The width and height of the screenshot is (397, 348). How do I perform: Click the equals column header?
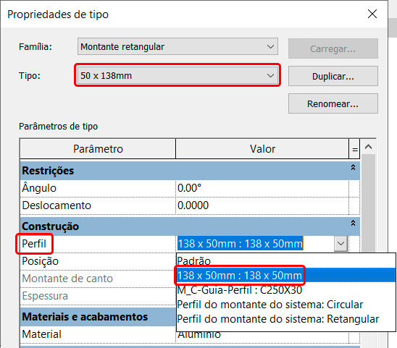[x=354, y=149]
